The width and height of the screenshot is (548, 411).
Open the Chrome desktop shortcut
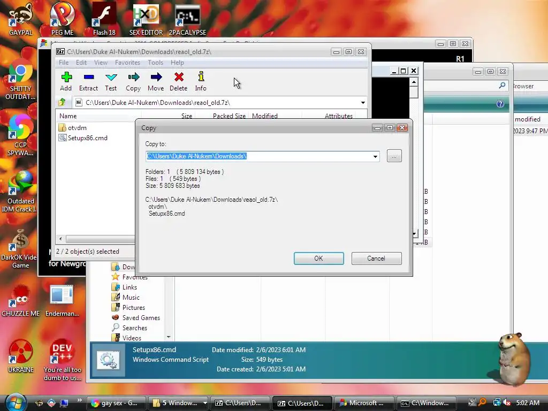pos(21,79)
